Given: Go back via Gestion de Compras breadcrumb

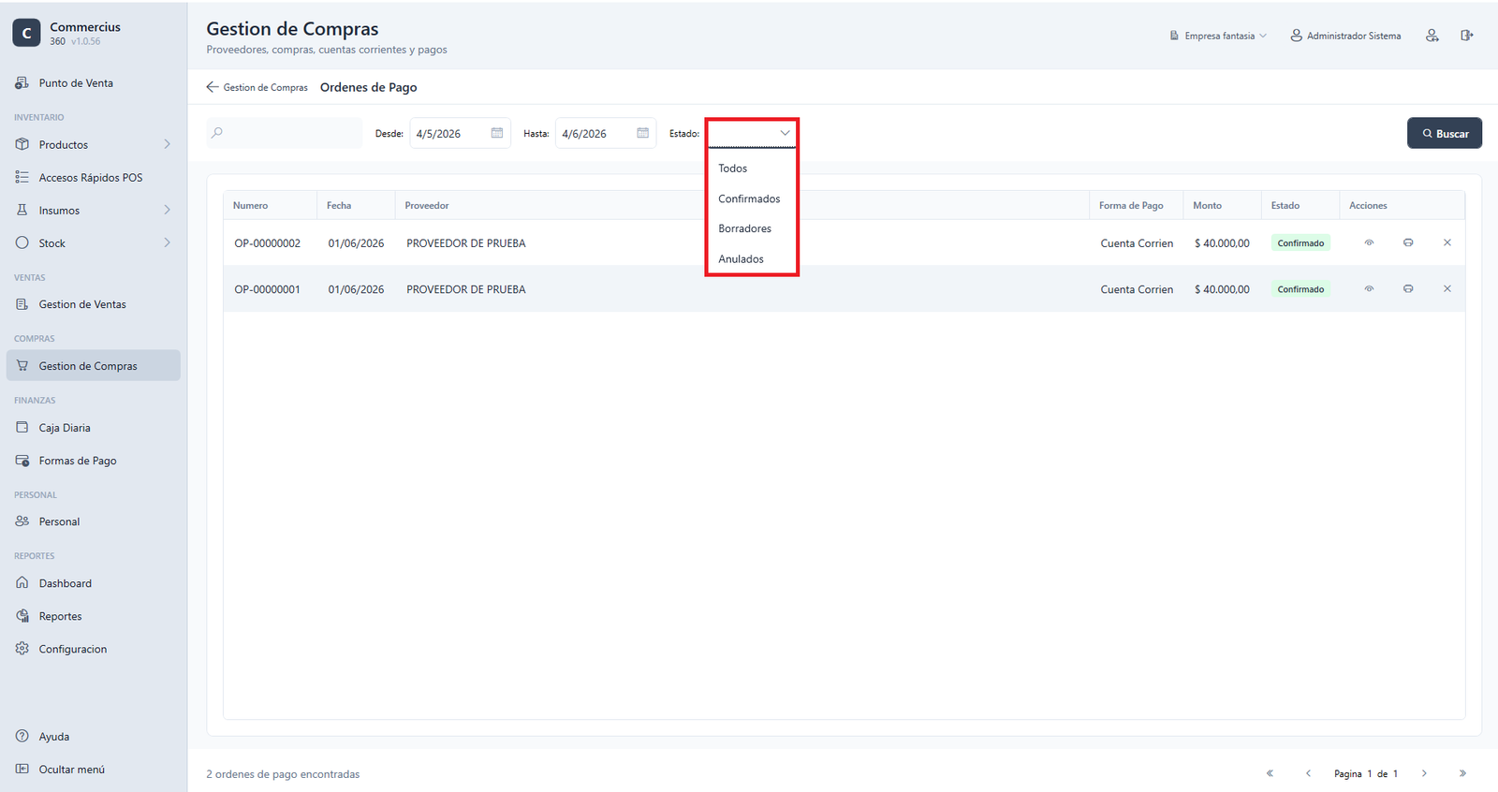Looking at the screenshot, I should coord(257,87).
